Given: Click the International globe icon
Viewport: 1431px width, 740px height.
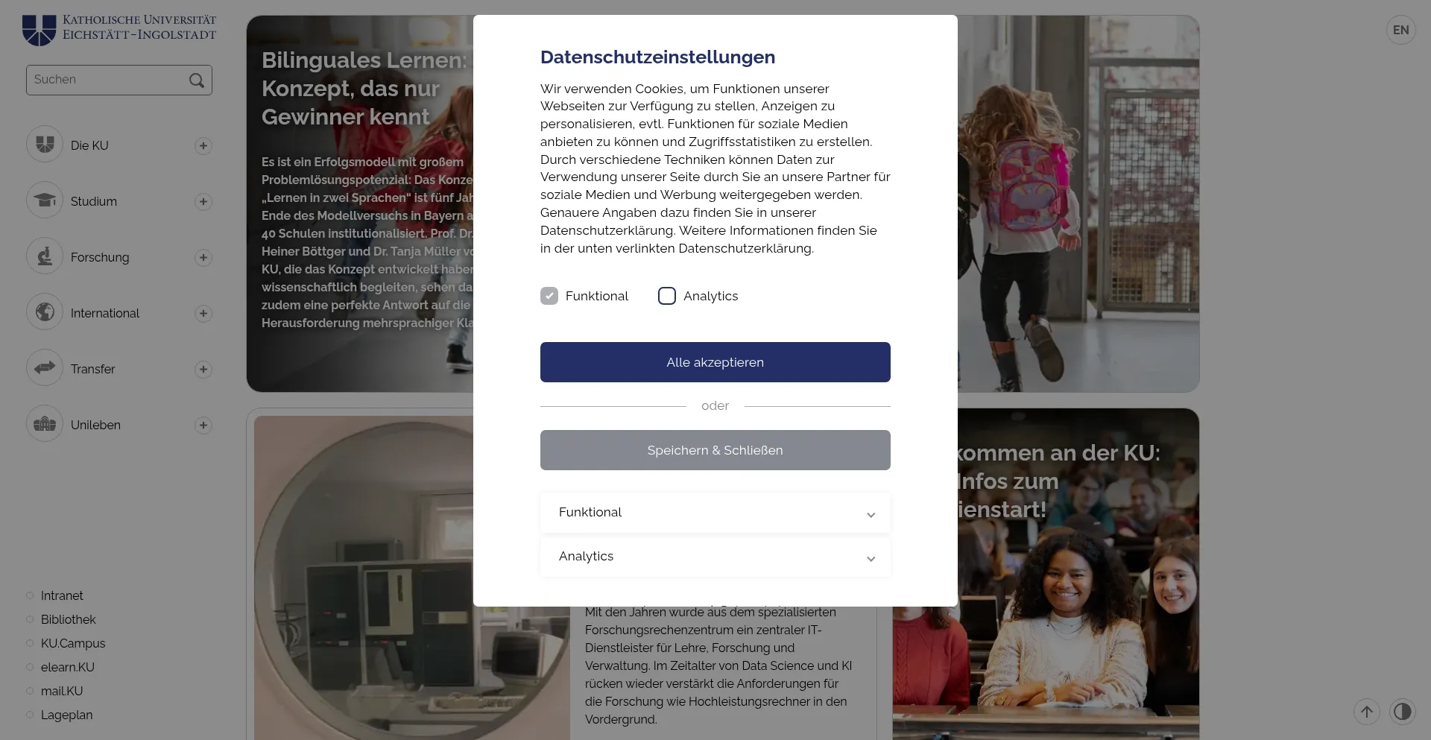Looking at the screenshot, I should (45, 312).
